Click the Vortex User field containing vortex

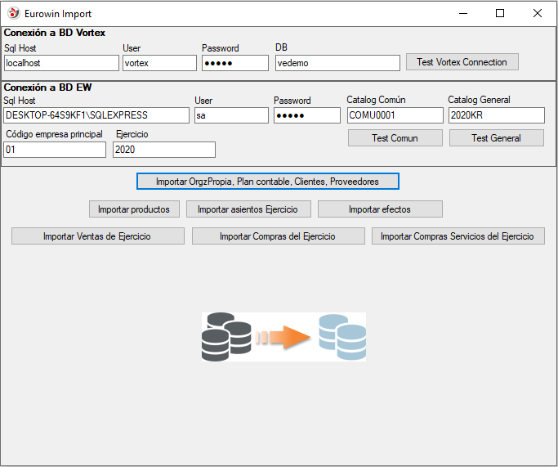pos(159,63)
